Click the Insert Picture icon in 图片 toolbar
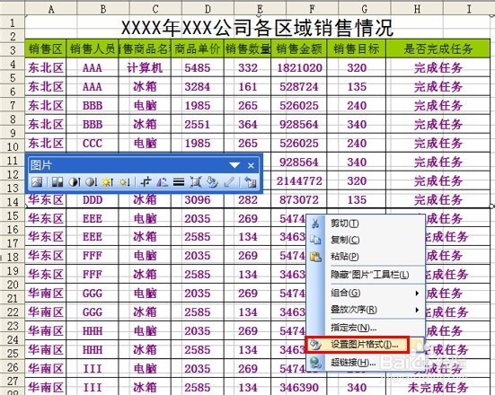495x395 pixels. point(37,182)
